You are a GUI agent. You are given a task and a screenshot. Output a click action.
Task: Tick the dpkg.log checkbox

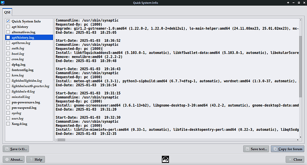pos(8,64)
